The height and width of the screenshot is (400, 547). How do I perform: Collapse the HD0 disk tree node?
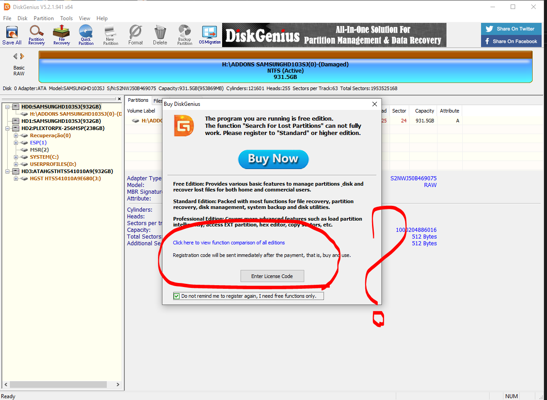point(8,107)
